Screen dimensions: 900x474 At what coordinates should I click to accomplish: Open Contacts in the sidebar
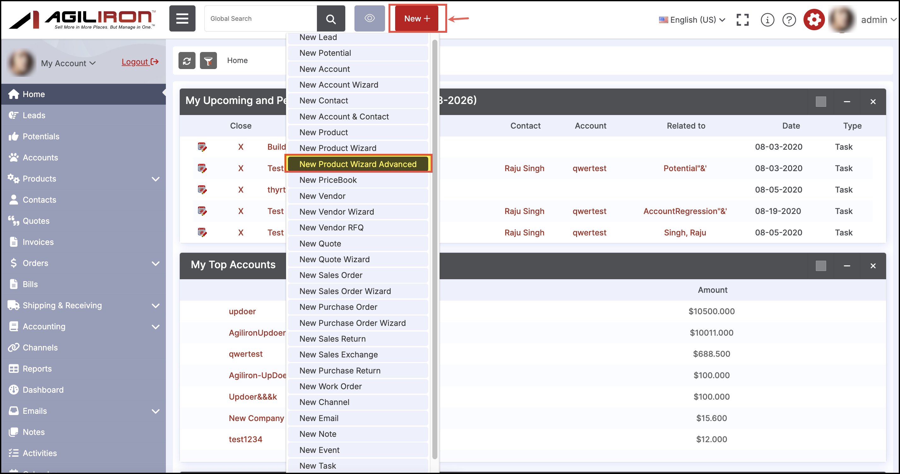[83, 200]
